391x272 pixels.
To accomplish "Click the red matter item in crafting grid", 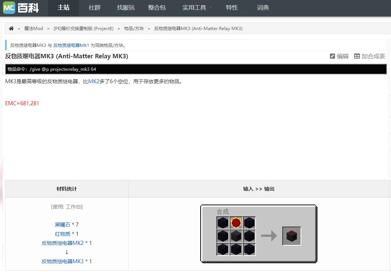I will [236, 223].
